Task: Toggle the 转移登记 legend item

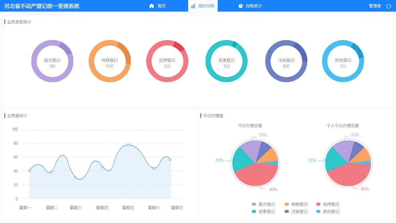Action: [296, 204]
